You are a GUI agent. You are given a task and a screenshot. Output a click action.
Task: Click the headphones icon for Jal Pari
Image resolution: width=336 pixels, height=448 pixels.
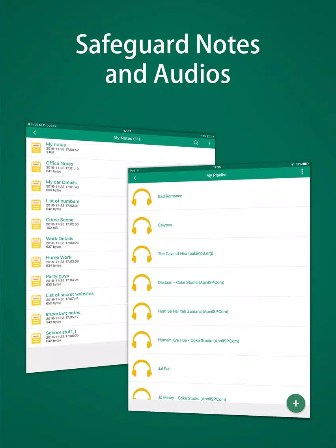coord(142,369)
